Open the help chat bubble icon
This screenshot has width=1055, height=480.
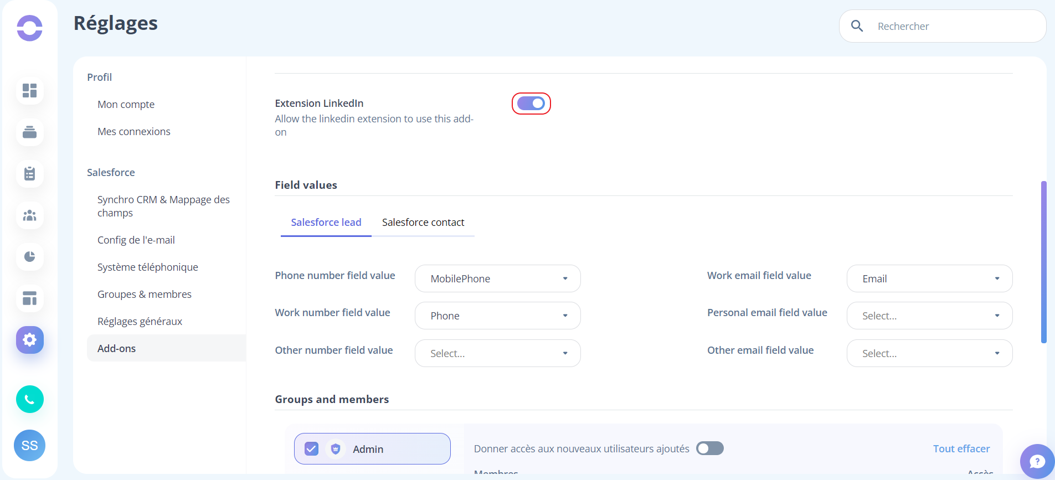[x=1037, y=461]
